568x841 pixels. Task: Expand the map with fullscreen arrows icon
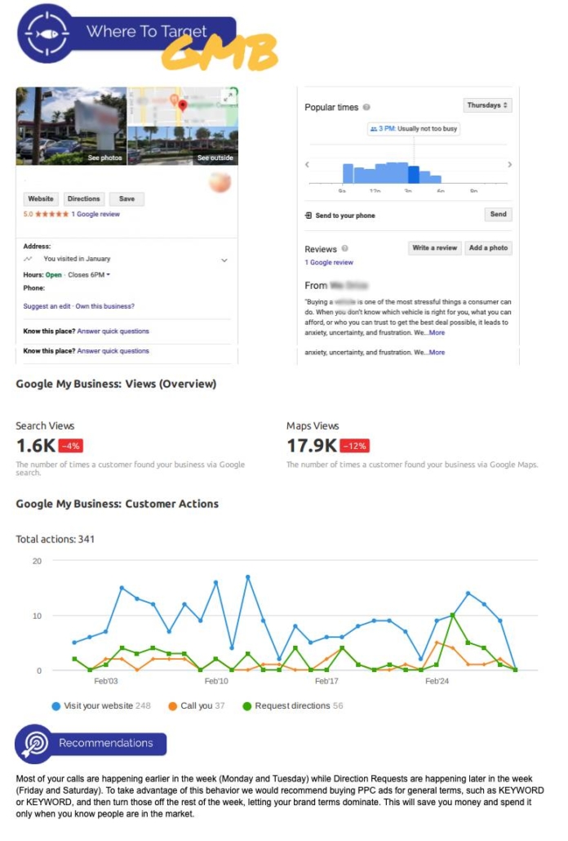tap(229, 96)
